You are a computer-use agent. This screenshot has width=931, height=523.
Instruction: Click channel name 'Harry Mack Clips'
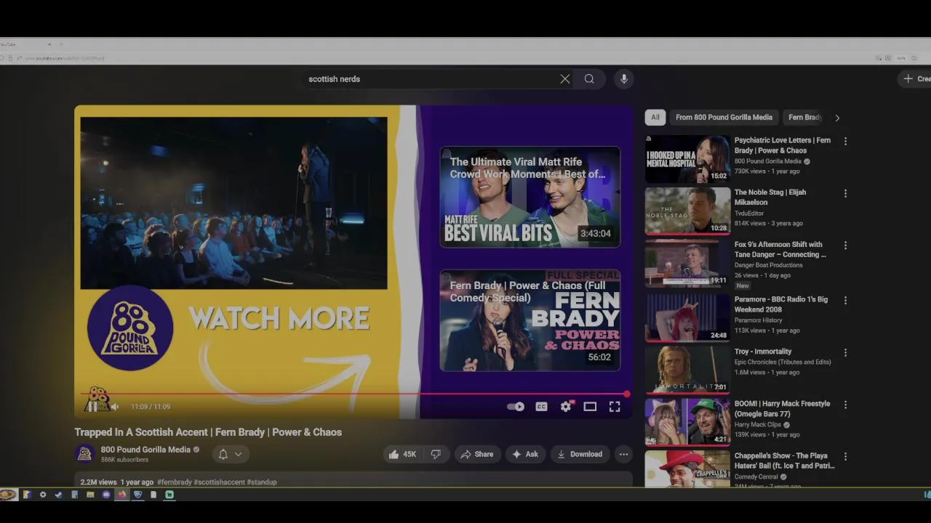tap(759, 425)
